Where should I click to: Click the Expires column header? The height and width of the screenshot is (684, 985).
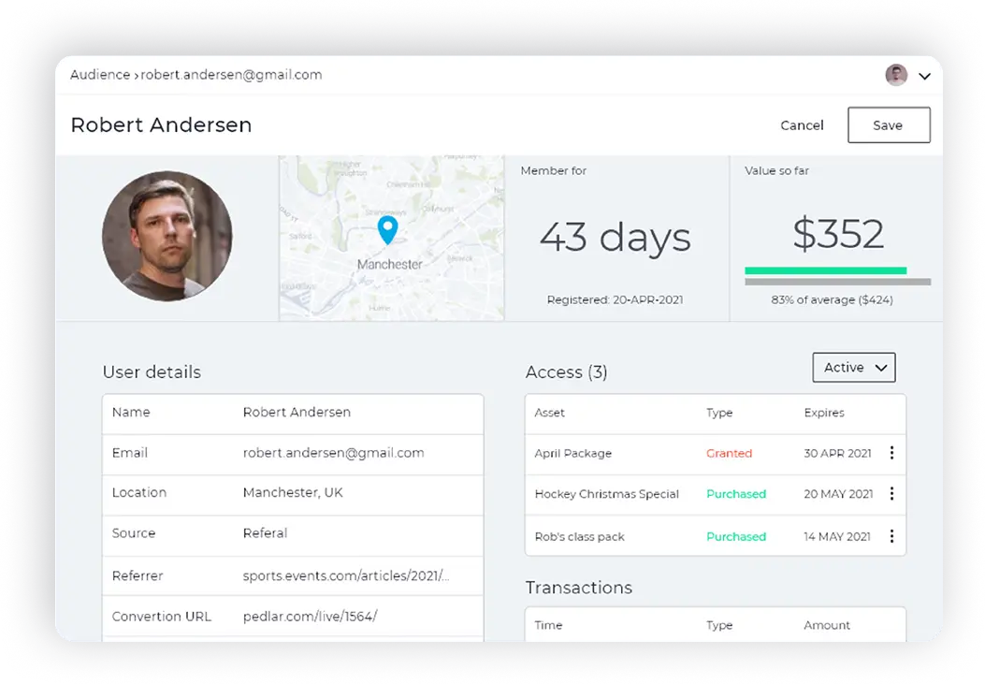[823, 413]
